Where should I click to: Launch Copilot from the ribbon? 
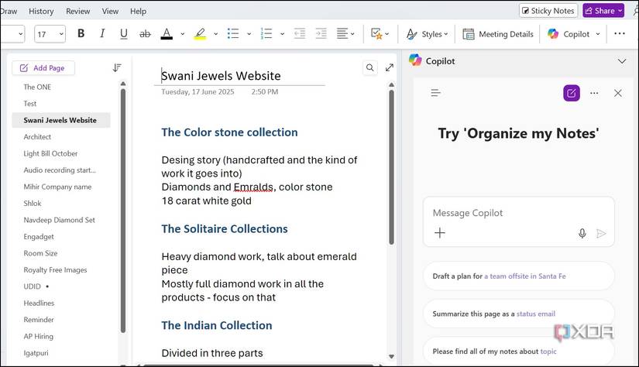[569, 34]
